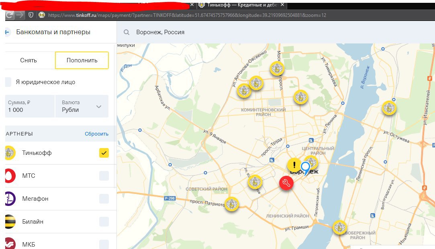This screenshot has width=435, height=249.
Task: Select Tinkoff ATM marker near ул. Остужева
Action: [x=389, y=108]
